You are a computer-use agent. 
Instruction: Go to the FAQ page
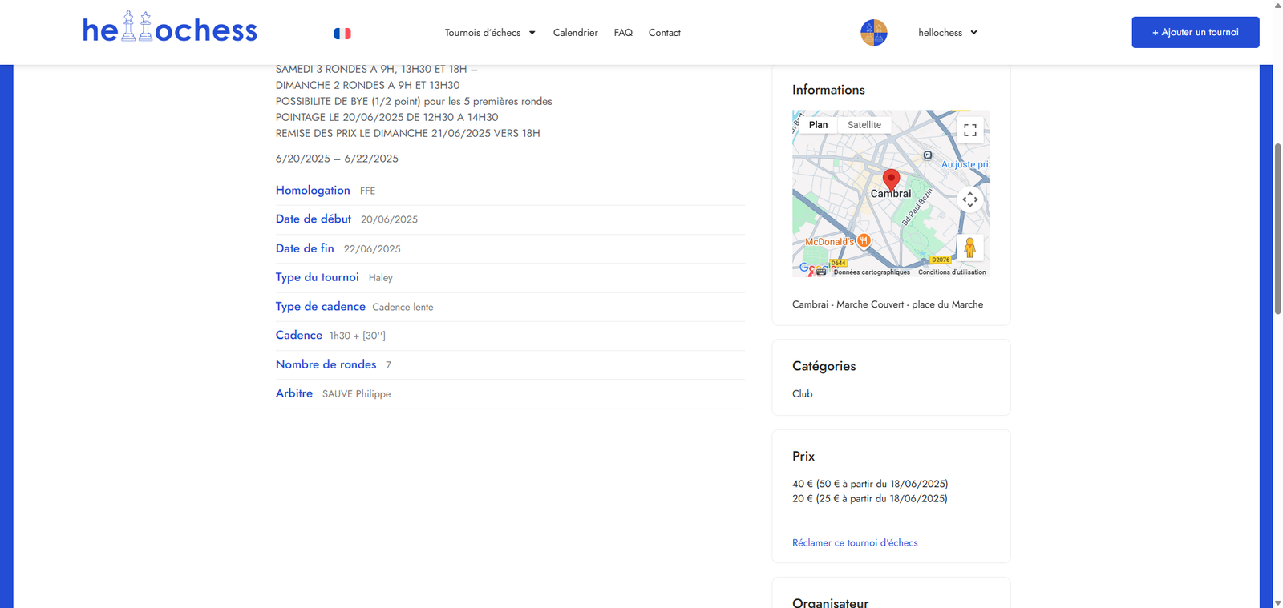623,33
